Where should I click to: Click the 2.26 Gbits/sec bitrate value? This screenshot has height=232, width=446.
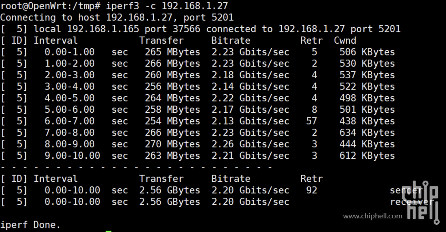250,144
